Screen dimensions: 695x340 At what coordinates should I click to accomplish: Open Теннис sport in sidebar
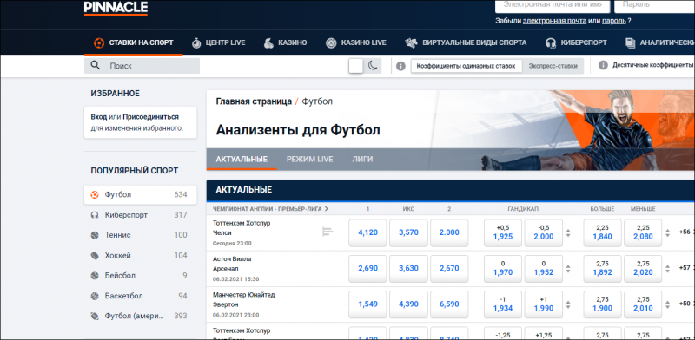(x=141, y=235)
